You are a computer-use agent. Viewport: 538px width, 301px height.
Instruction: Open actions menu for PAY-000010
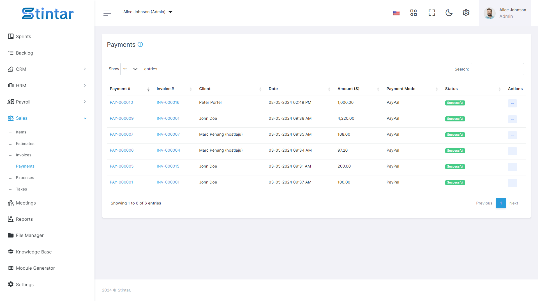pos(512,103)
